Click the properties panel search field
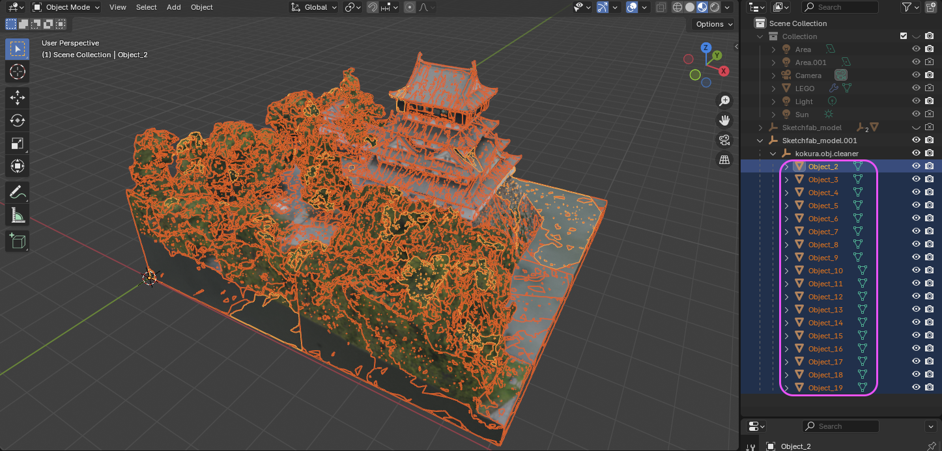The height and width of the screenshot is (451, 942). [840, 426]
